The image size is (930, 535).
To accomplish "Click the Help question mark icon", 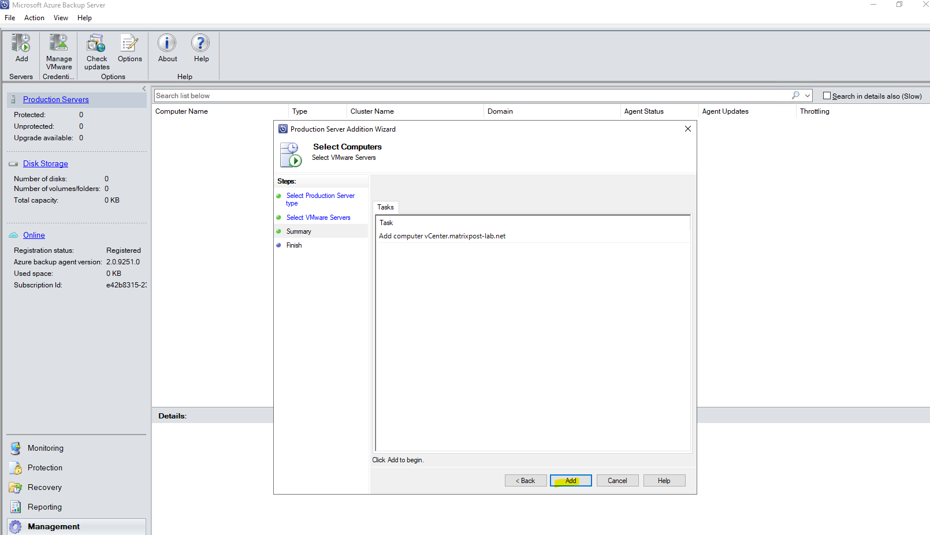I will pos(200,43).
